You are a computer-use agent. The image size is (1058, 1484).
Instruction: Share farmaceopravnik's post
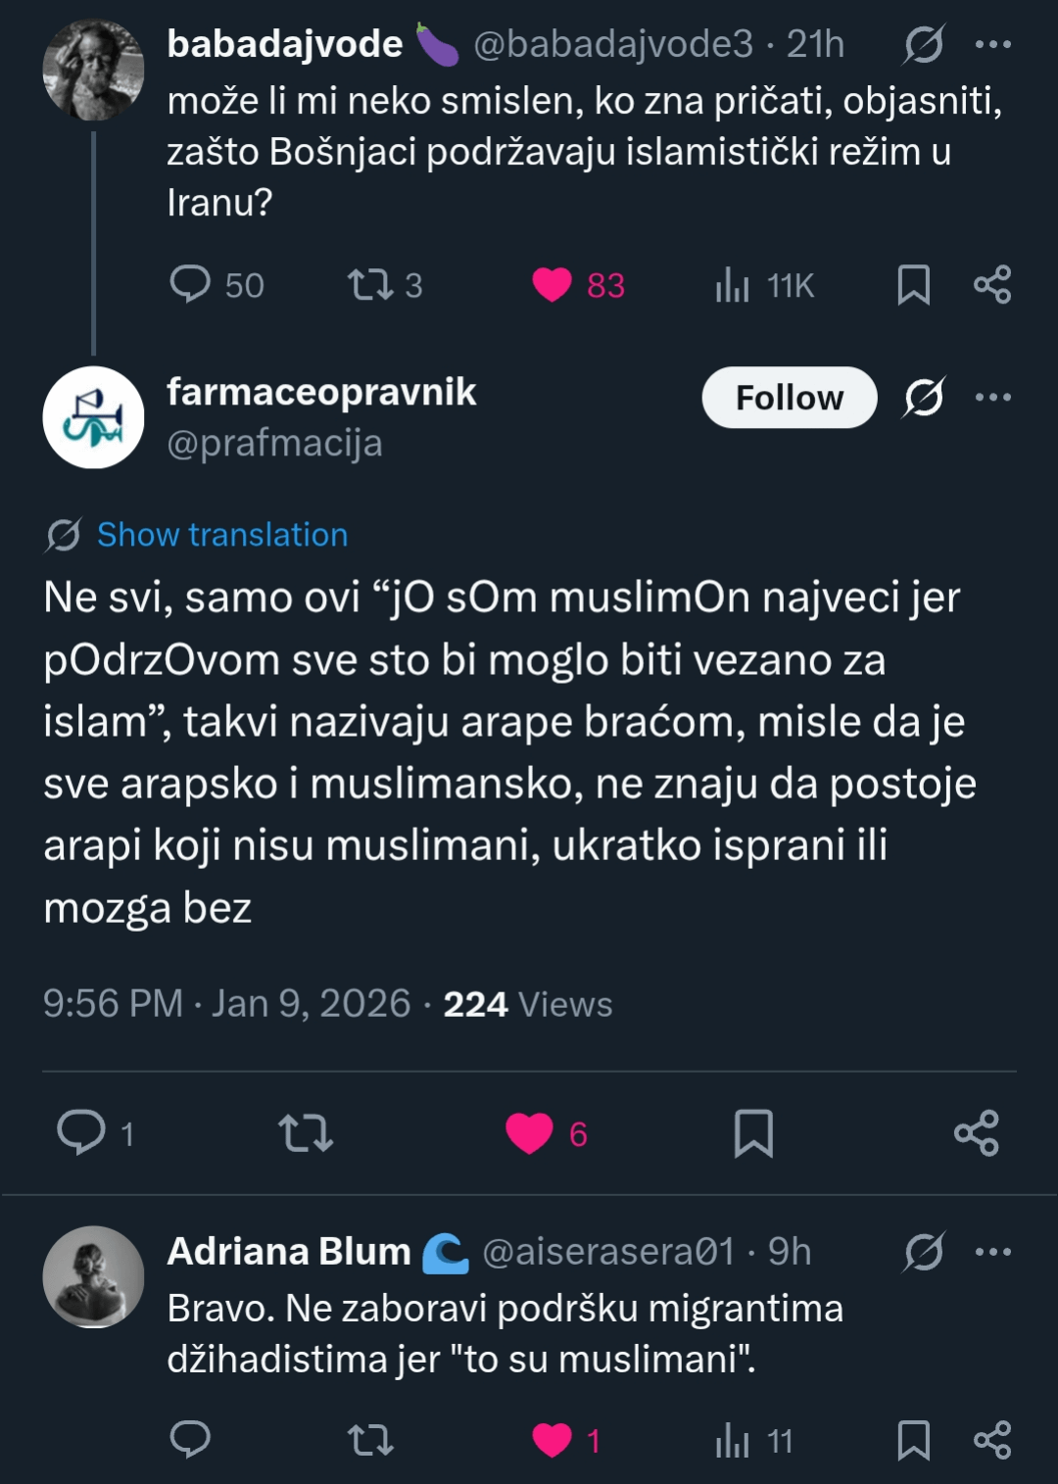tap(976, 1133)
